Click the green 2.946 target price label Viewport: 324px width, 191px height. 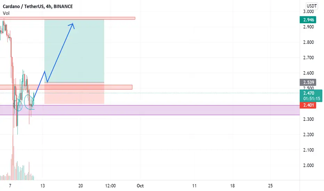pos(308,20)
